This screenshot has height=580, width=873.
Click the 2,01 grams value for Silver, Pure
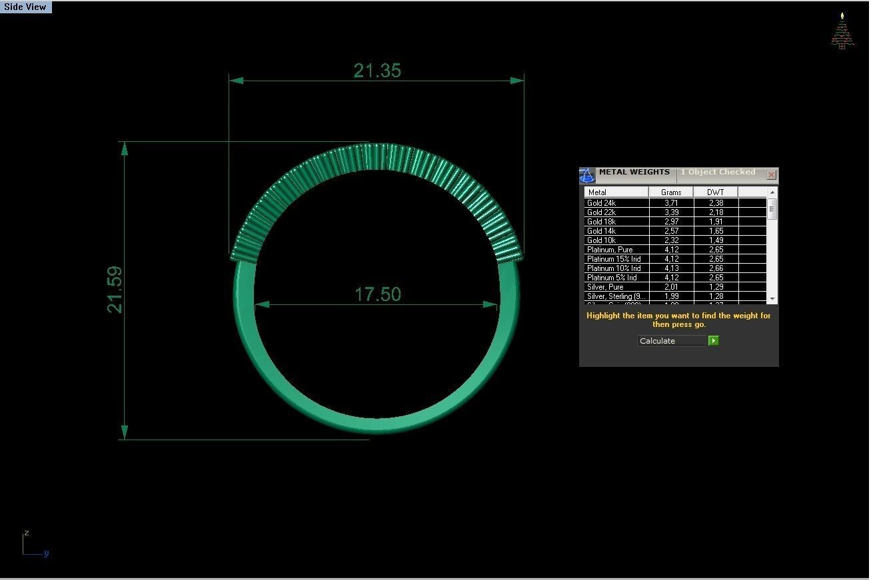tap(671, 287)
